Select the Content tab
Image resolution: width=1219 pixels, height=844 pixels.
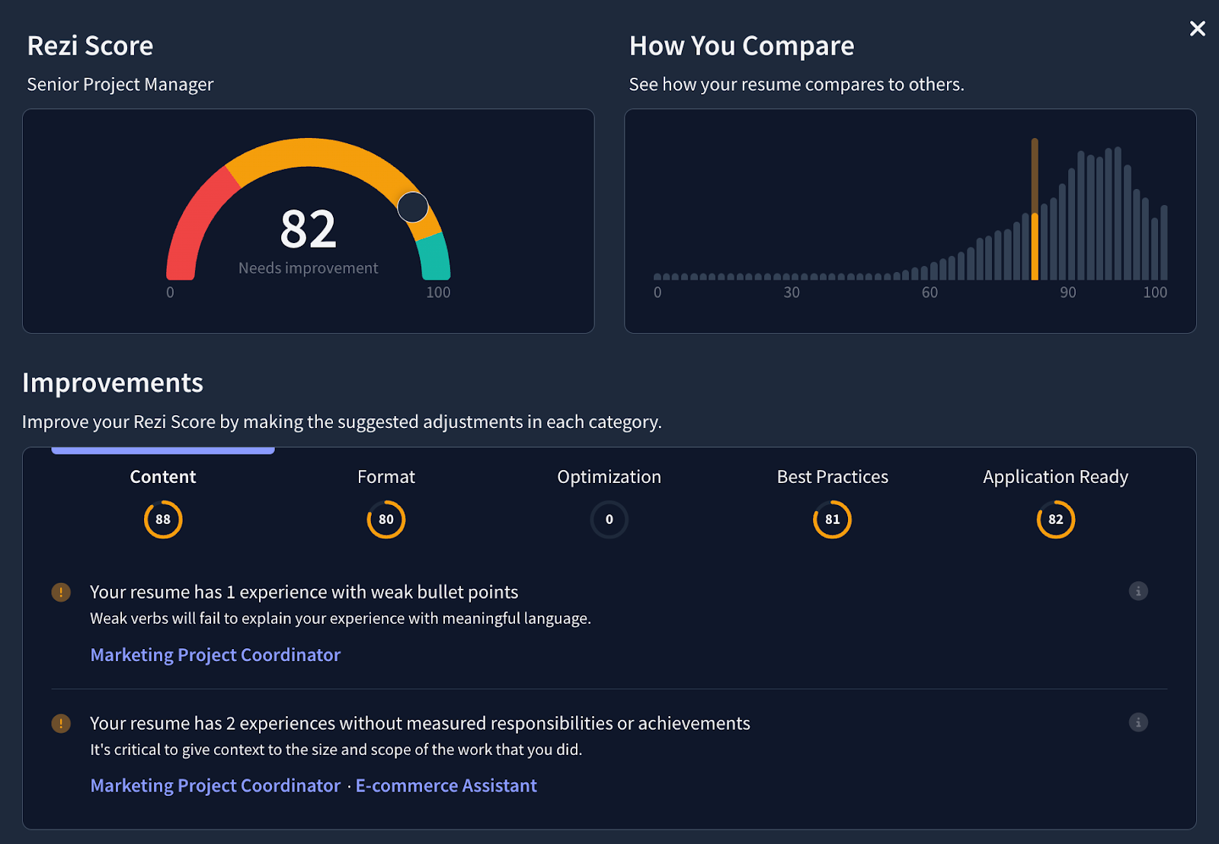coord(163,477)
